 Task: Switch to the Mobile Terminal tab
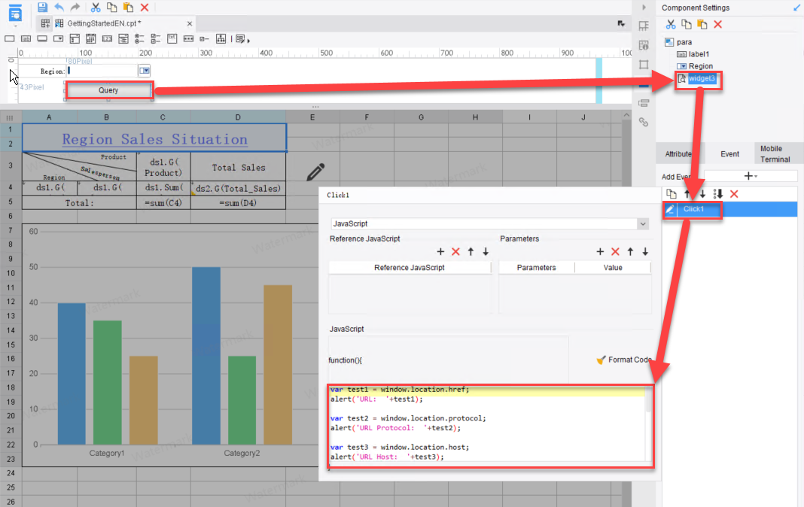pyautogui.click(x=775, y=154)
